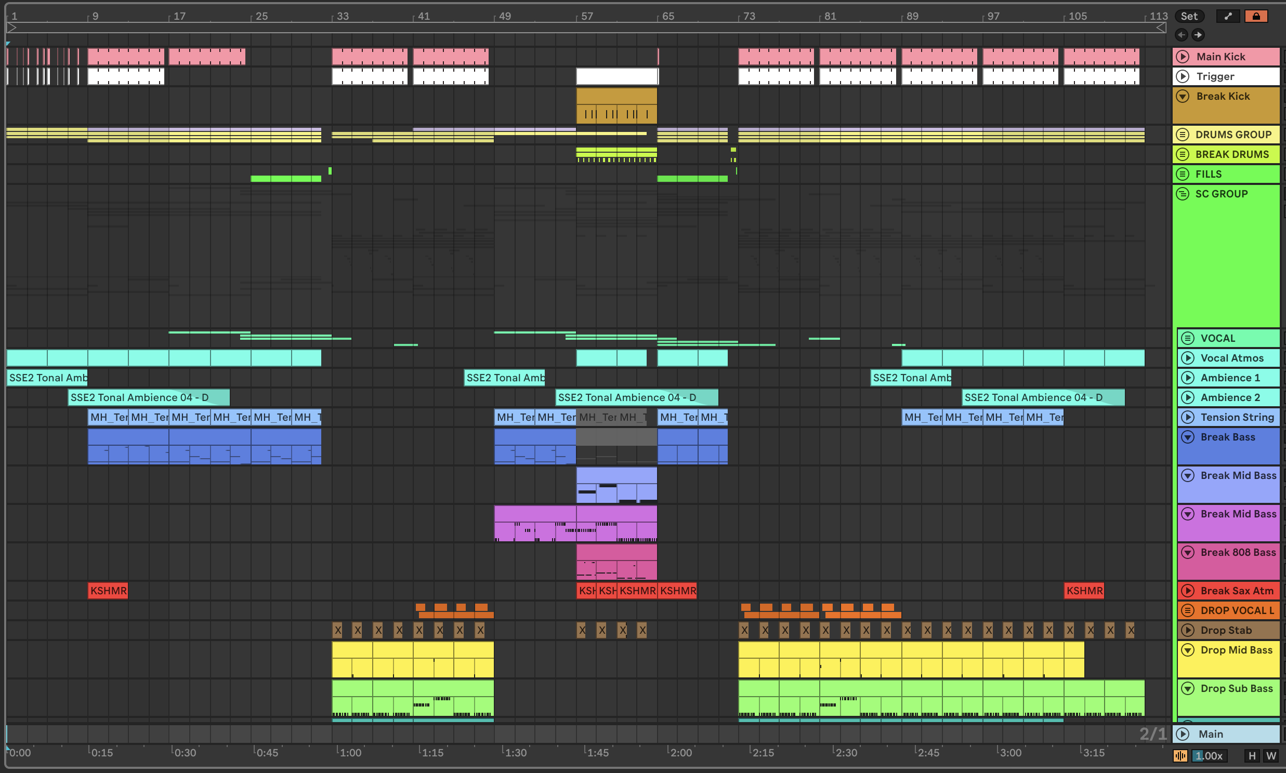Toggle the orange lock envelopes button
Screen dimensions: 1286x773
click(1256, 16)
